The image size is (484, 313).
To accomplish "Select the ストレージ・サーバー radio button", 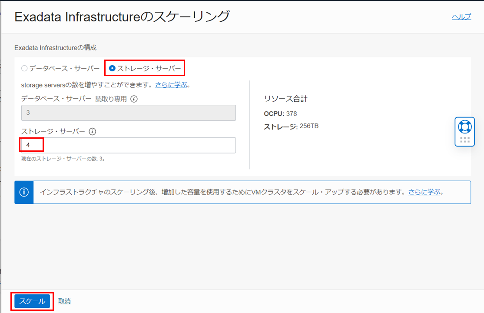I will tap(112, 68).
